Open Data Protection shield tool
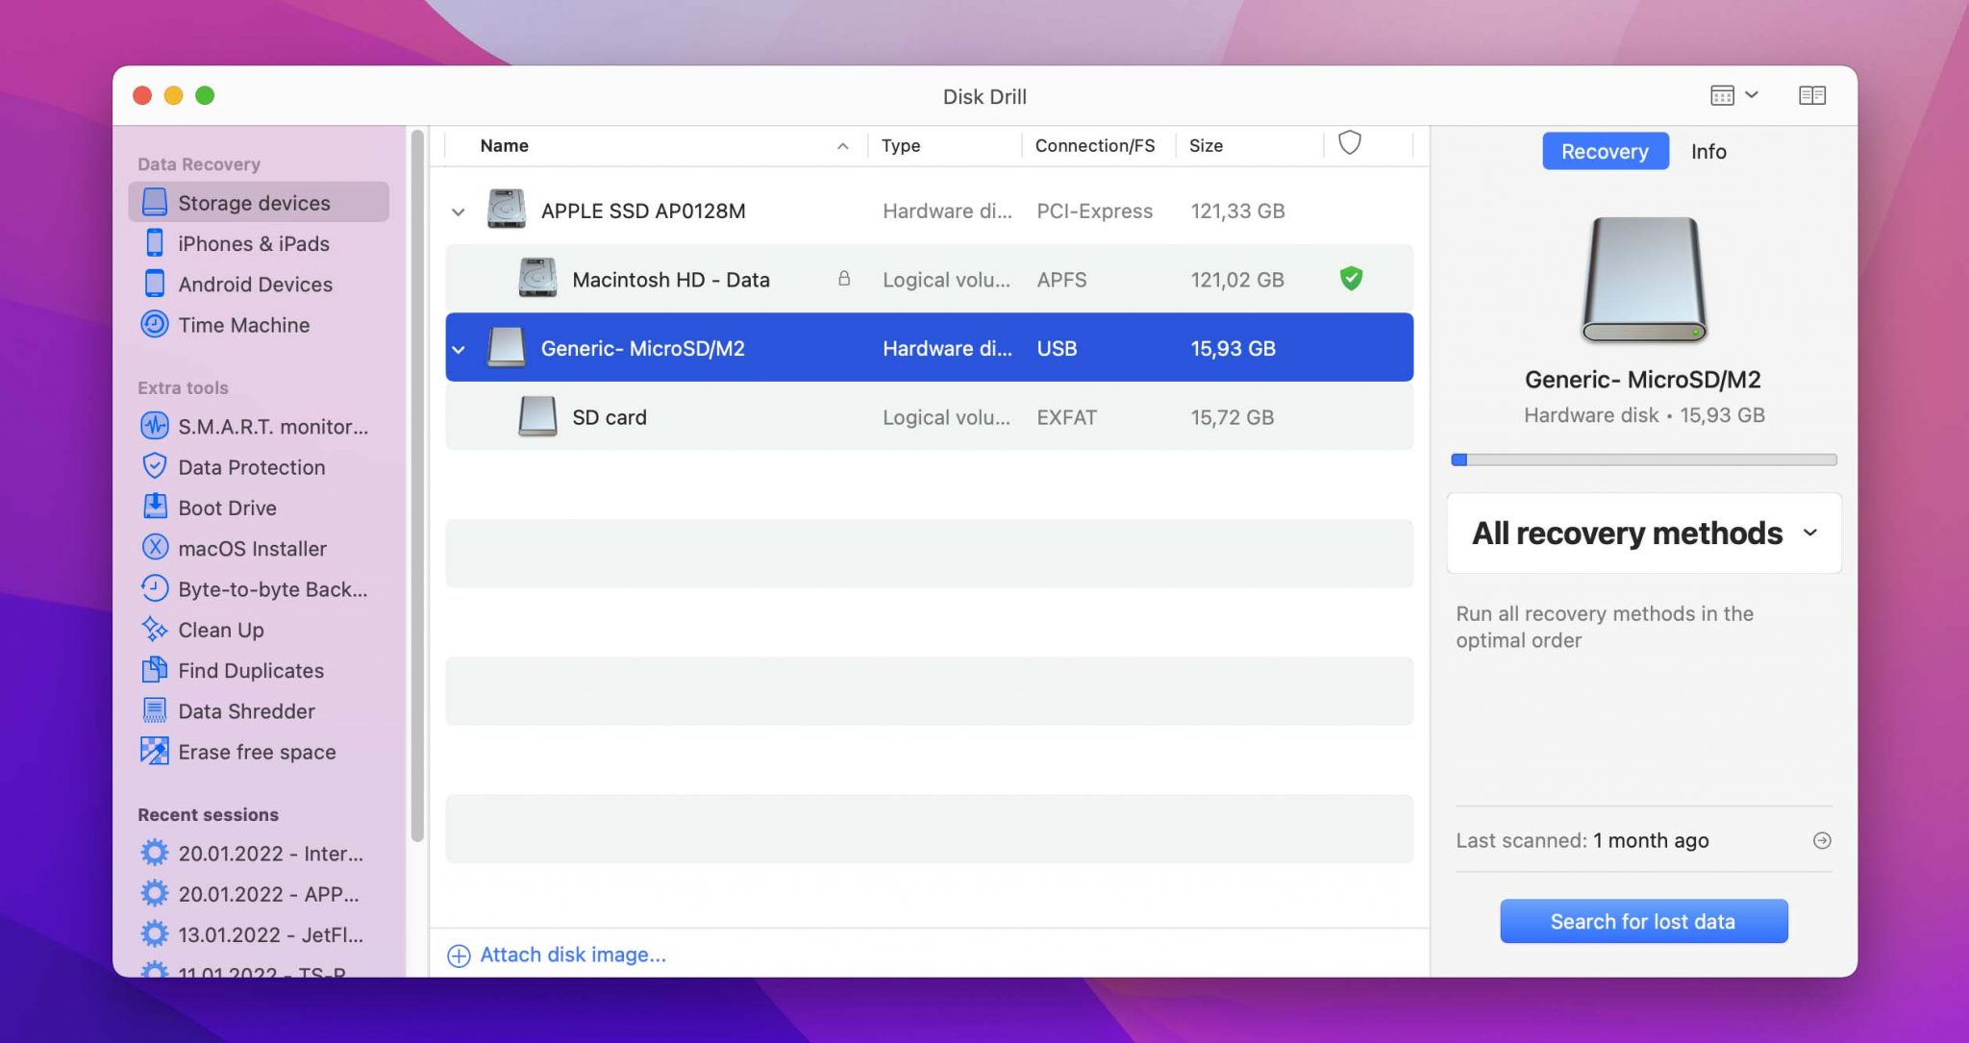This screenshot has height=1043, width=1969. point(233,467)
